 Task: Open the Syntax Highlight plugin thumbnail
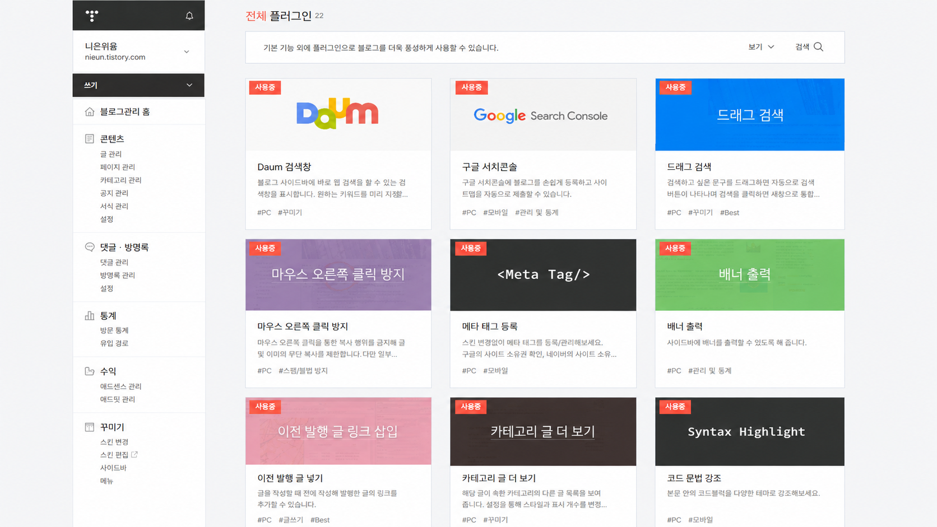[750, 431]
